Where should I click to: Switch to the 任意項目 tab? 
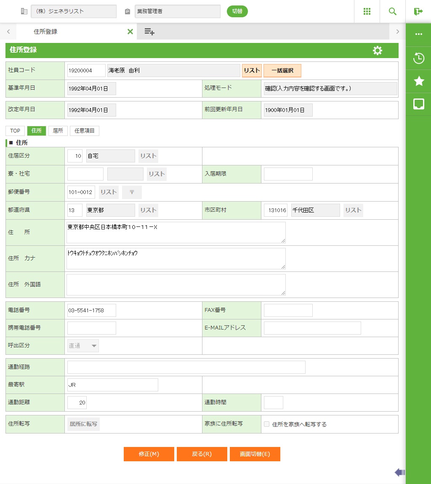tap(85, 131)
